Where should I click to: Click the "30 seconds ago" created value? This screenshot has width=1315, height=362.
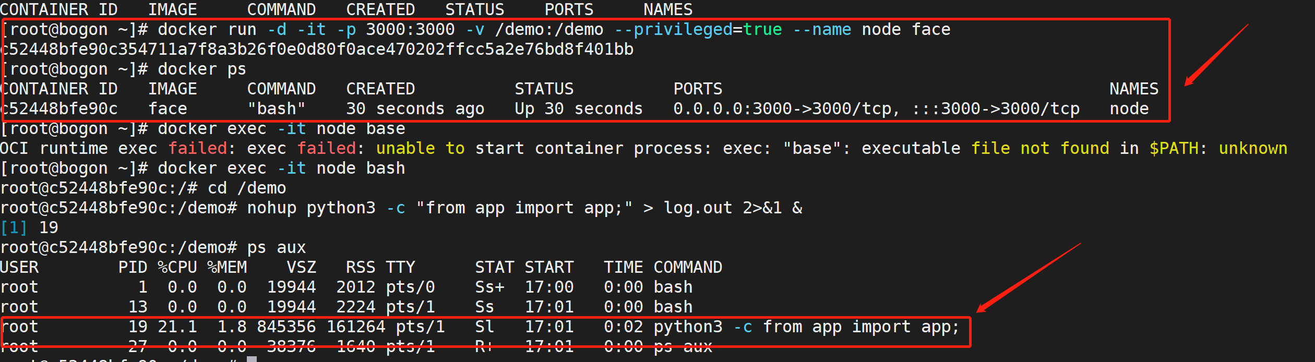[x=415, y=109]
